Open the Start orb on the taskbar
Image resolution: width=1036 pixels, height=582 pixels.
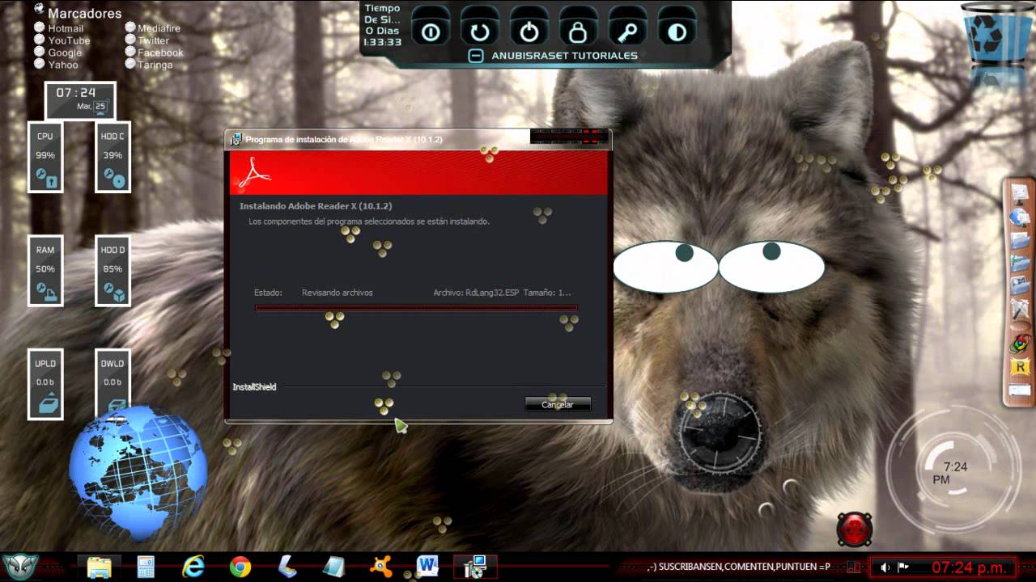(19, 567)
